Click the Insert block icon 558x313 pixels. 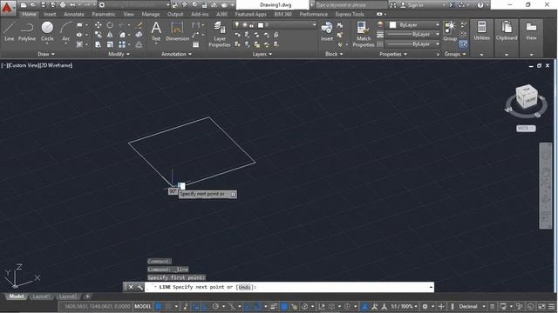pyautogui.click(x=327, y=31)
